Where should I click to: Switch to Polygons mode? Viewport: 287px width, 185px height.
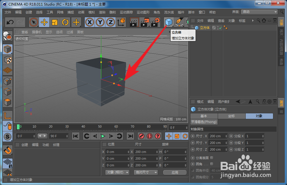coord(8,102)
